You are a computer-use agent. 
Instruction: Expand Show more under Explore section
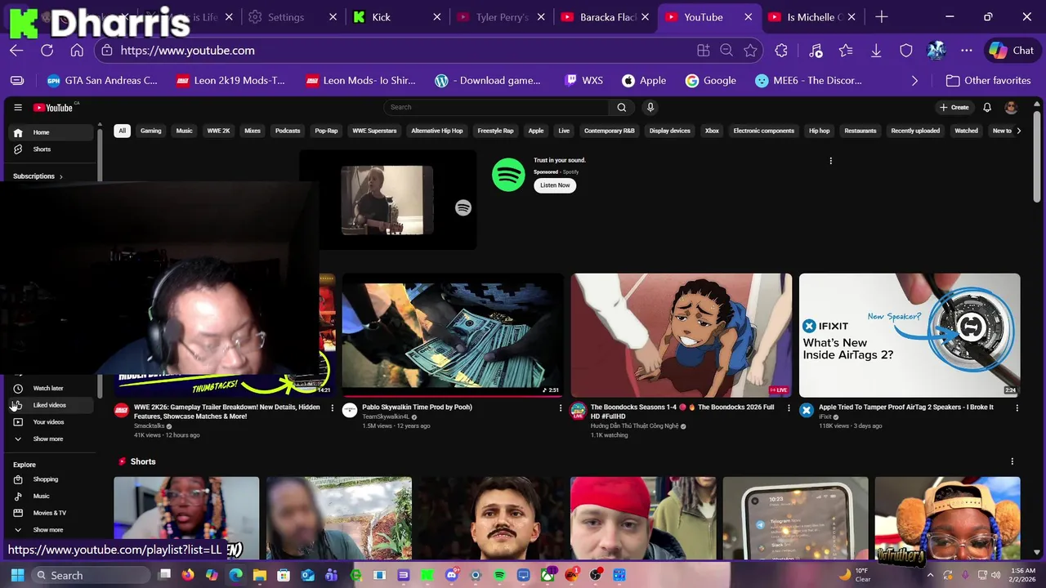pyautogui.click(x=51, y=529)
